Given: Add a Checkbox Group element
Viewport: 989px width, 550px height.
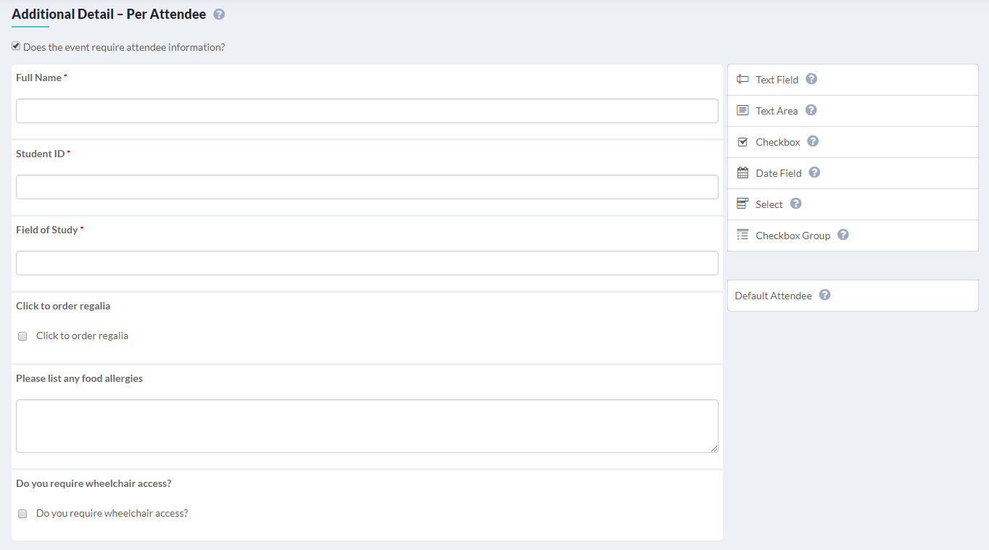Looking at the screenshot, I should pos(853,236).
